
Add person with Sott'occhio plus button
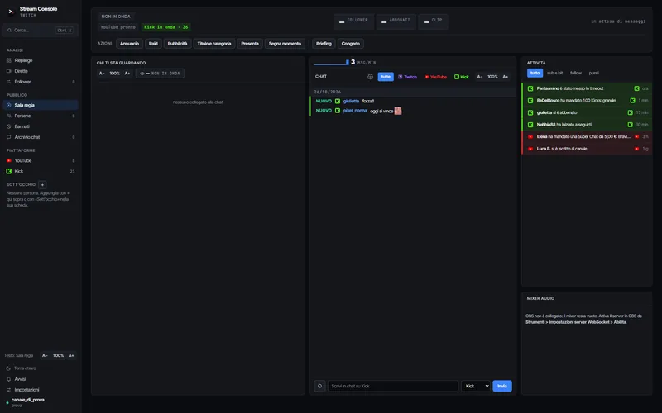point(42,184)
